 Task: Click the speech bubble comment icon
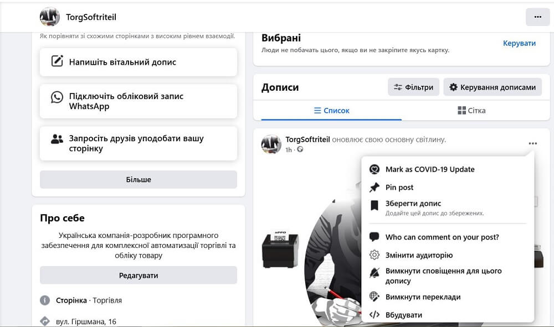375,237
